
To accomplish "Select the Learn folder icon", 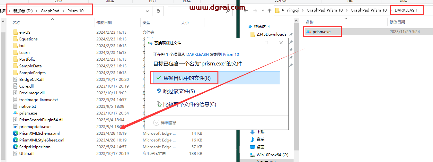I will tap(15, 52).
